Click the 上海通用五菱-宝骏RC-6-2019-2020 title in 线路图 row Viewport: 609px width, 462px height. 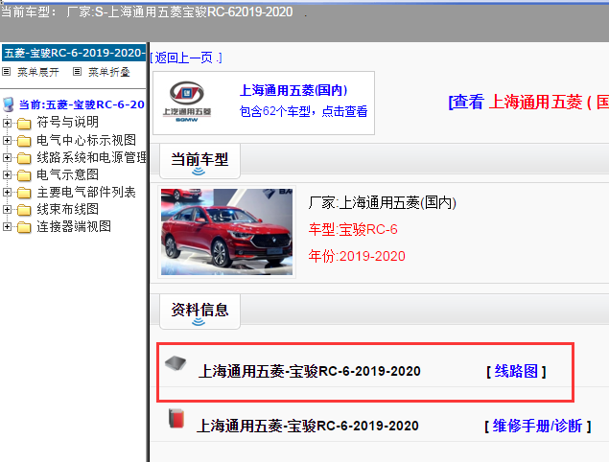(310, 371)
